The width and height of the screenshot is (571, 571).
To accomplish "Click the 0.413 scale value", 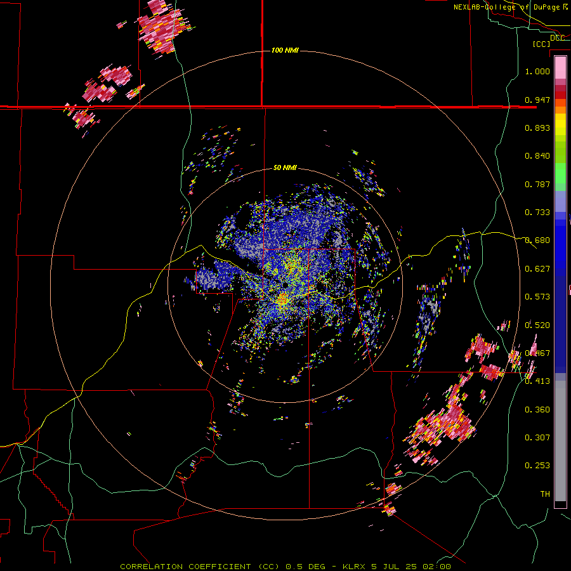I will (537, 381).
